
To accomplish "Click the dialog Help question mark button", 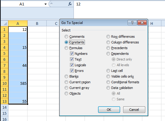I will pos(132,22).
